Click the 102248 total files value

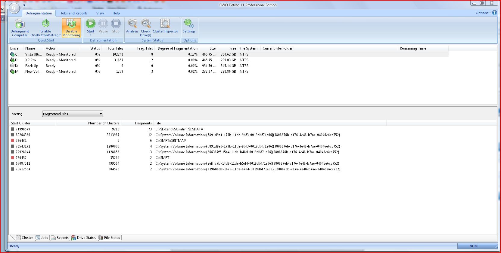click(118, 54)
